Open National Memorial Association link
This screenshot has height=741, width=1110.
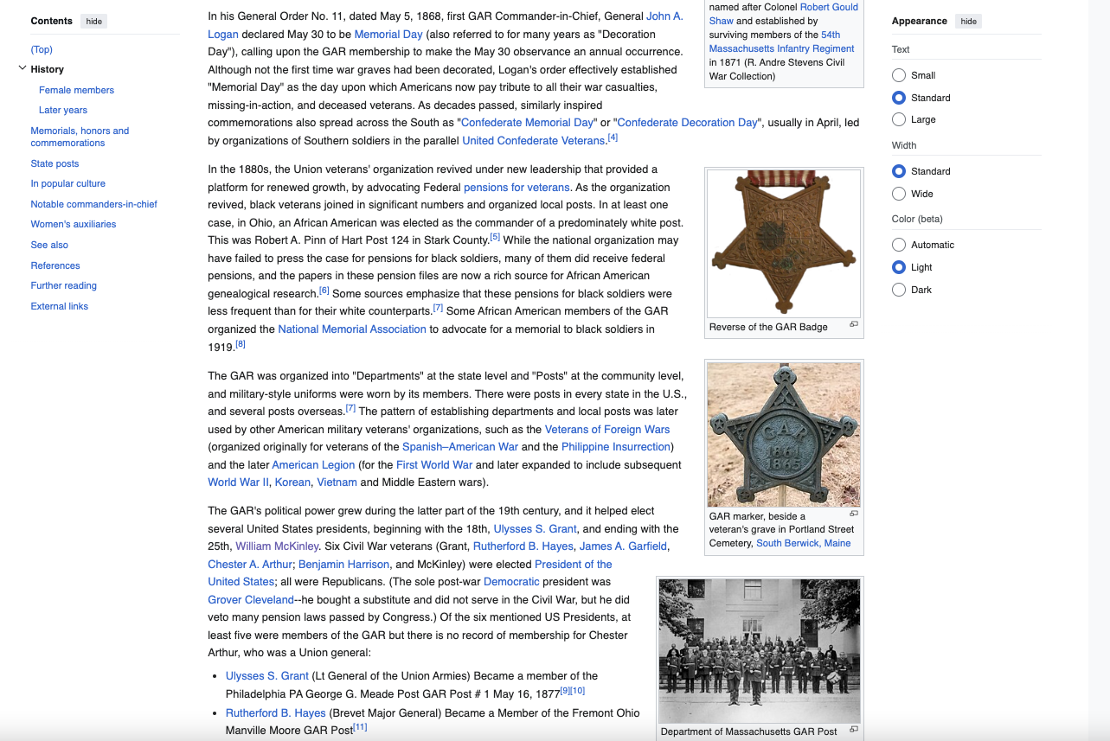352,329
